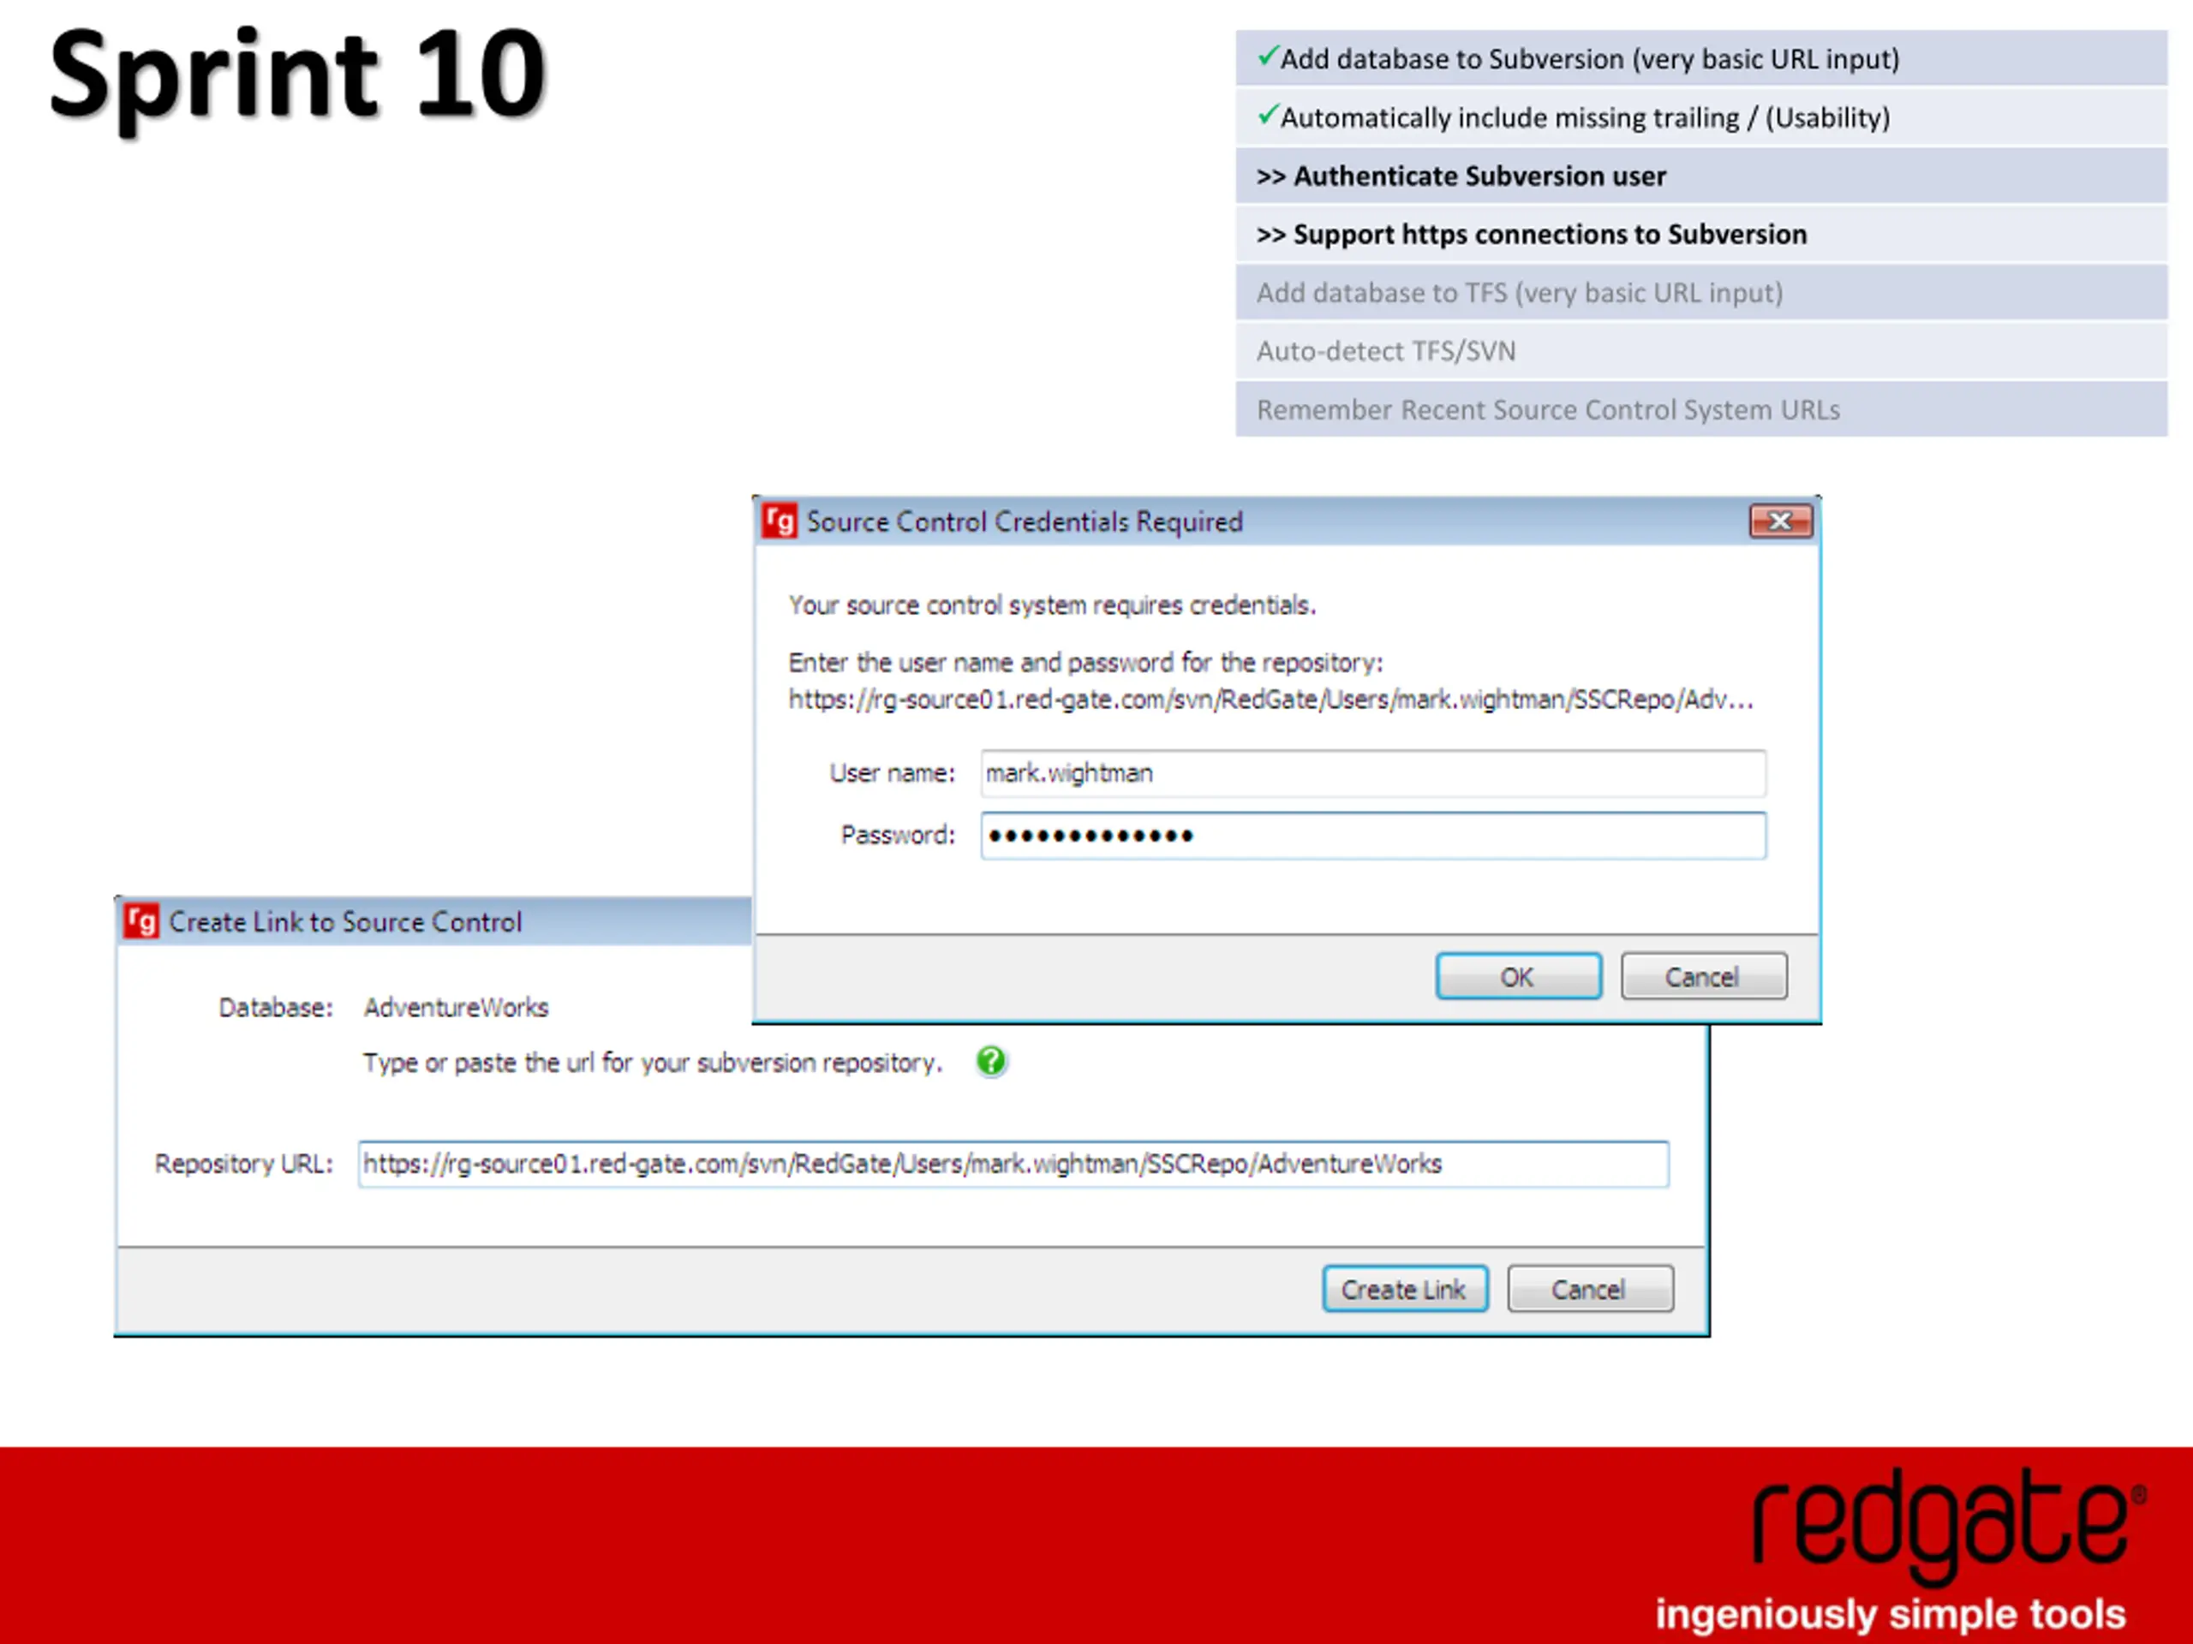Click 'Type or paste the url' instruction text
2193x1644 pixels.
[653, 1063]
